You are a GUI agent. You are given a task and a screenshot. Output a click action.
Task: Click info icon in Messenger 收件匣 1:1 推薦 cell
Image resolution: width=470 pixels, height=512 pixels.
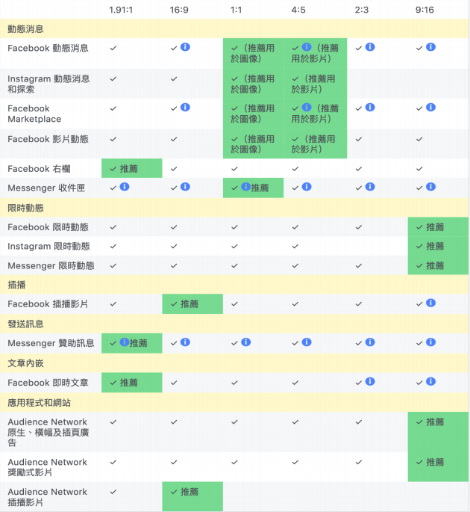245,187
